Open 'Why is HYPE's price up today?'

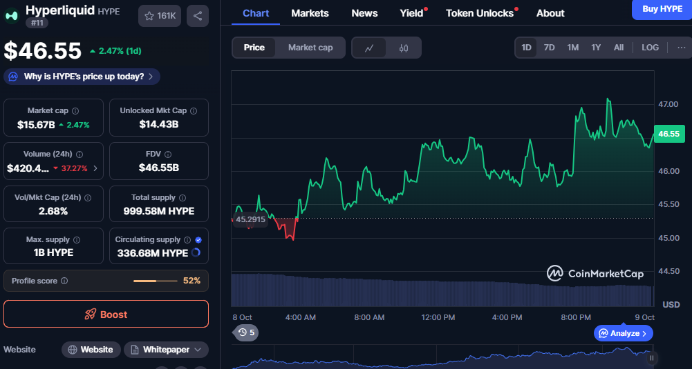click(x=82, y=77)
